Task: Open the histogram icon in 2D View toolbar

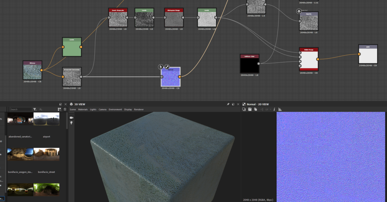Action: 280,109
